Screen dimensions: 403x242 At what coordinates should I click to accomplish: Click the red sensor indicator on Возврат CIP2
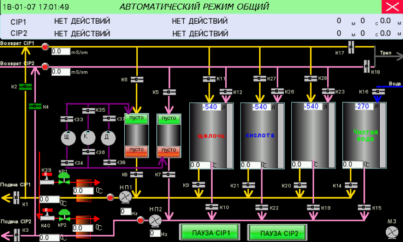tap(45, 67)
